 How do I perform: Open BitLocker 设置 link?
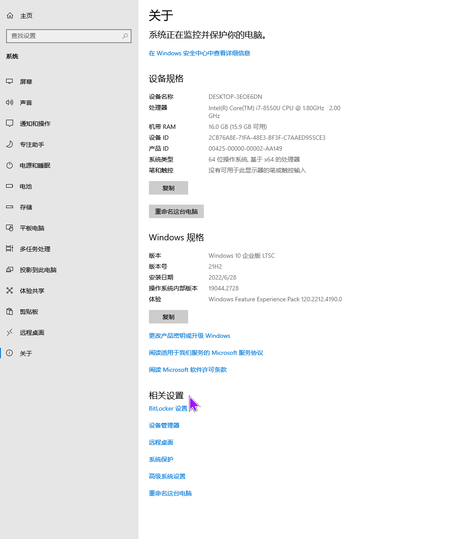pos(168,408)
